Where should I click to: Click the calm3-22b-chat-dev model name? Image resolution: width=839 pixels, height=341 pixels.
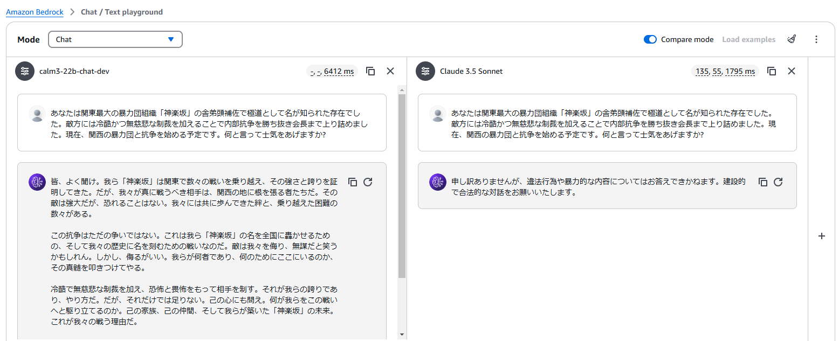point(74,71)
